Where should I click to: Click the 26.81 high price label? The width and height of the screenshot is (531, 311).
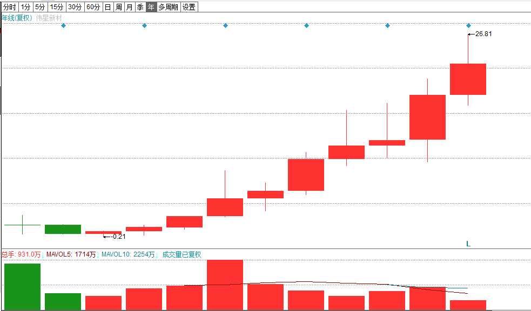tap(483, 34)
